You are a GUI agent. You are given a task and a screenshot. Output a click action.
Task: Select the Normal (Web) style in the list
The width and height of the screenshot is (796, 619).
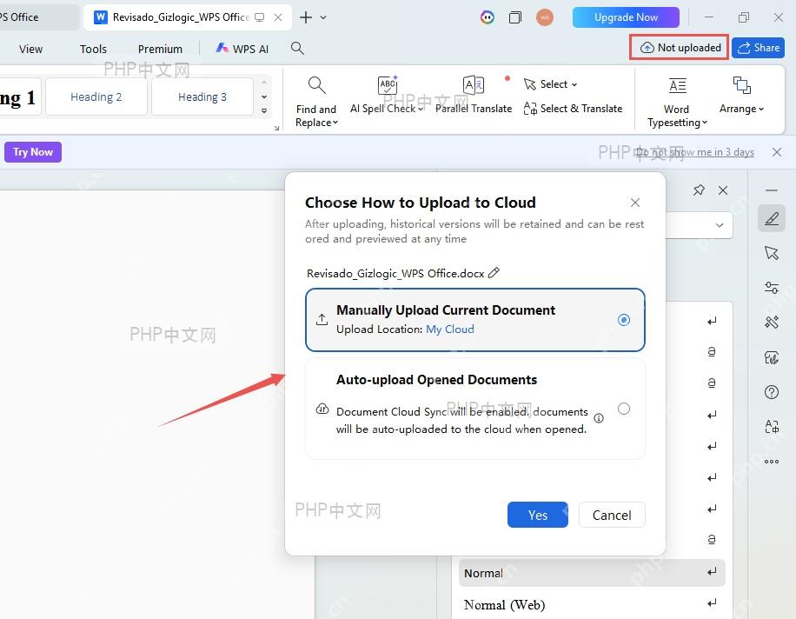(x=592, y=604)
